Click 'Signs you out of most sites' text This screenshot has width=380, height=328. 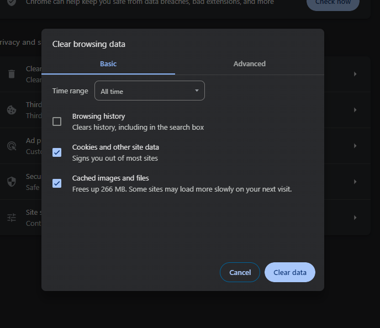click(115, 158)
